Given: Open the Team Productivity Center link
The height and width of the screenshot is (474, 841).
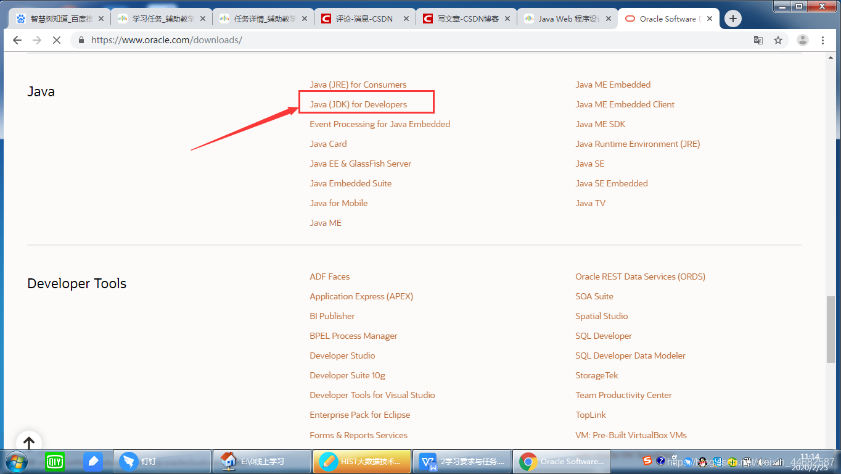Looking at the screenshot, I should [623, 395].
